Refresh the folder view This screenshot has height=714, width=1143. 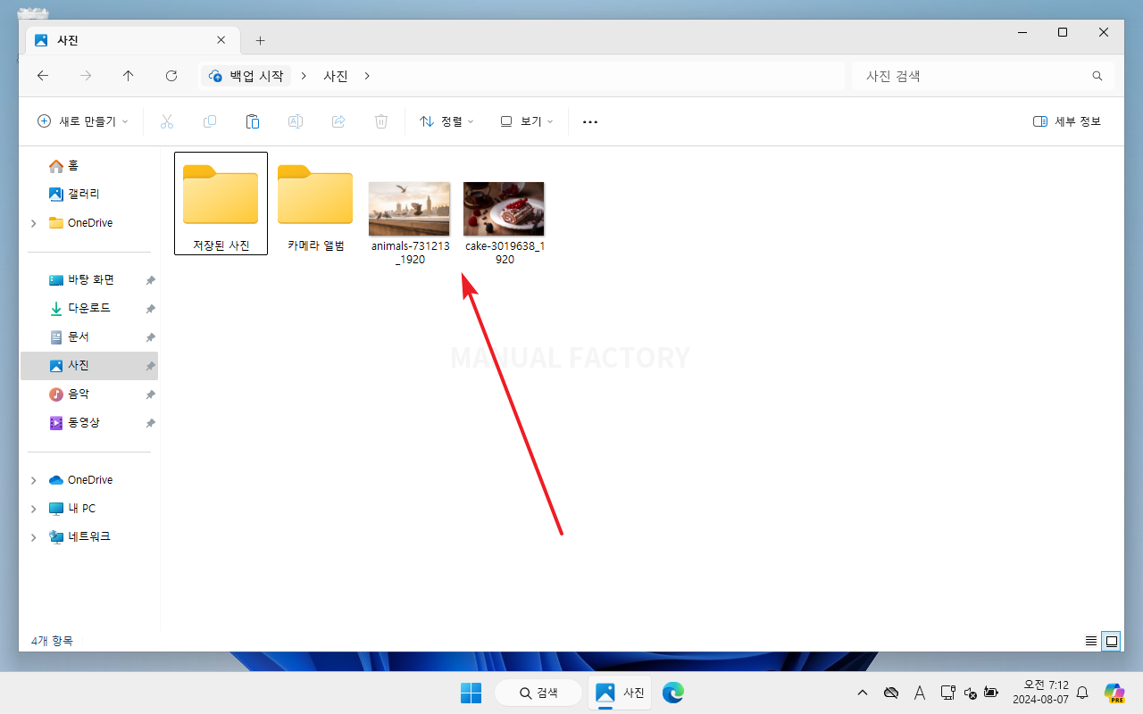click(171, 76)
